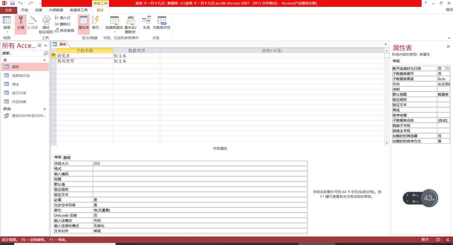Collapse navigation pane with « button
Image resolution: width=453 pixels, height=245 pixels.
[46, 46]
